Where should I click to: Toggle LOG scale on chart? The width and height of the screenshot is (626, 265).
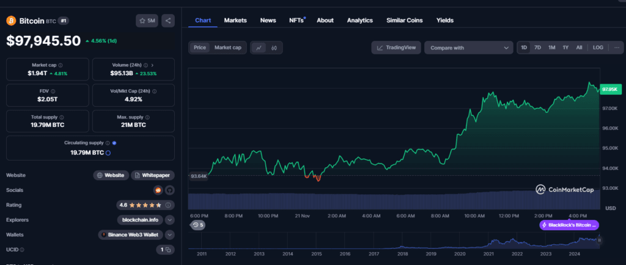(x=598, y=48)
